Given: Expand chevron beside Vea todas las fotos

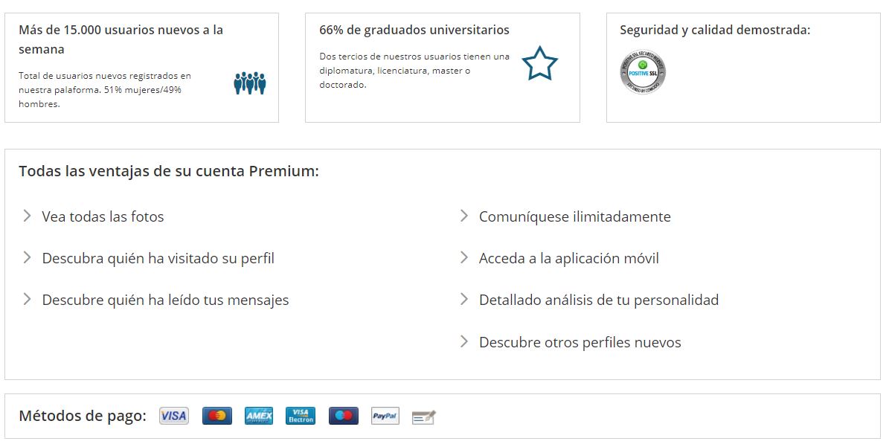Looking at the screenshot, I should [27, 216].
